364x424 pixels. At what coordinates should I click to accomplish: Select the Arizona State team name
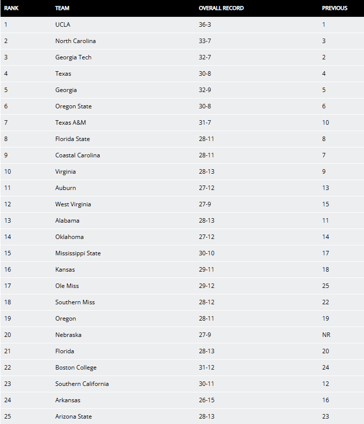(74, 417)
